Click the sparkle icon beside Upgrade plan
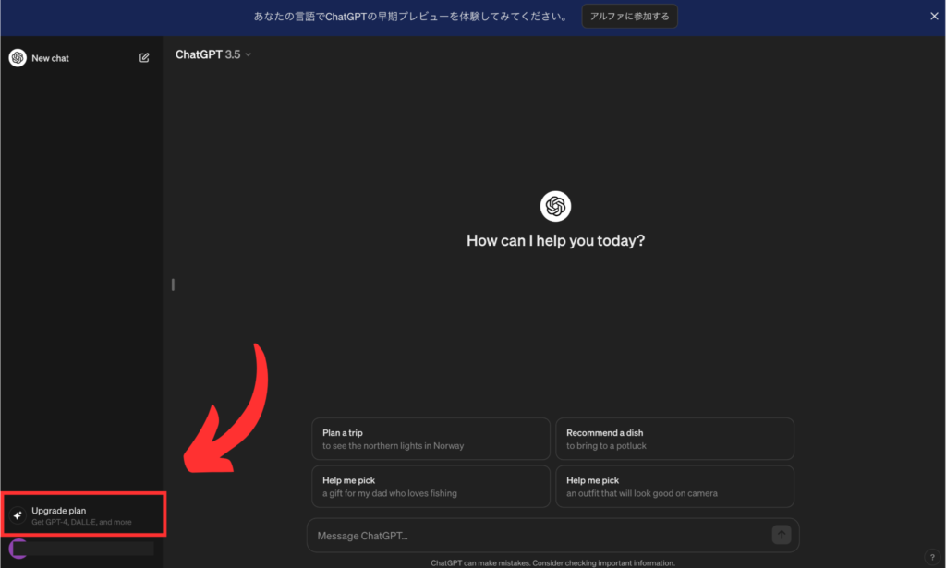Image resolution: width=946 pixels, height=568 pixels. click(18, 515)
